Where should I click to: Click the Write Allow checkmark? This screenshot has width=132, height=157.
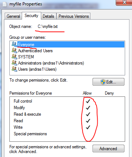click(x=88, y=127)
